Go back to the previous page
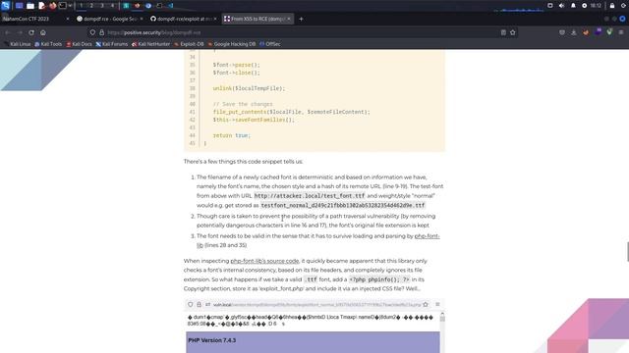The image size is (629, 353). (8, 32)
